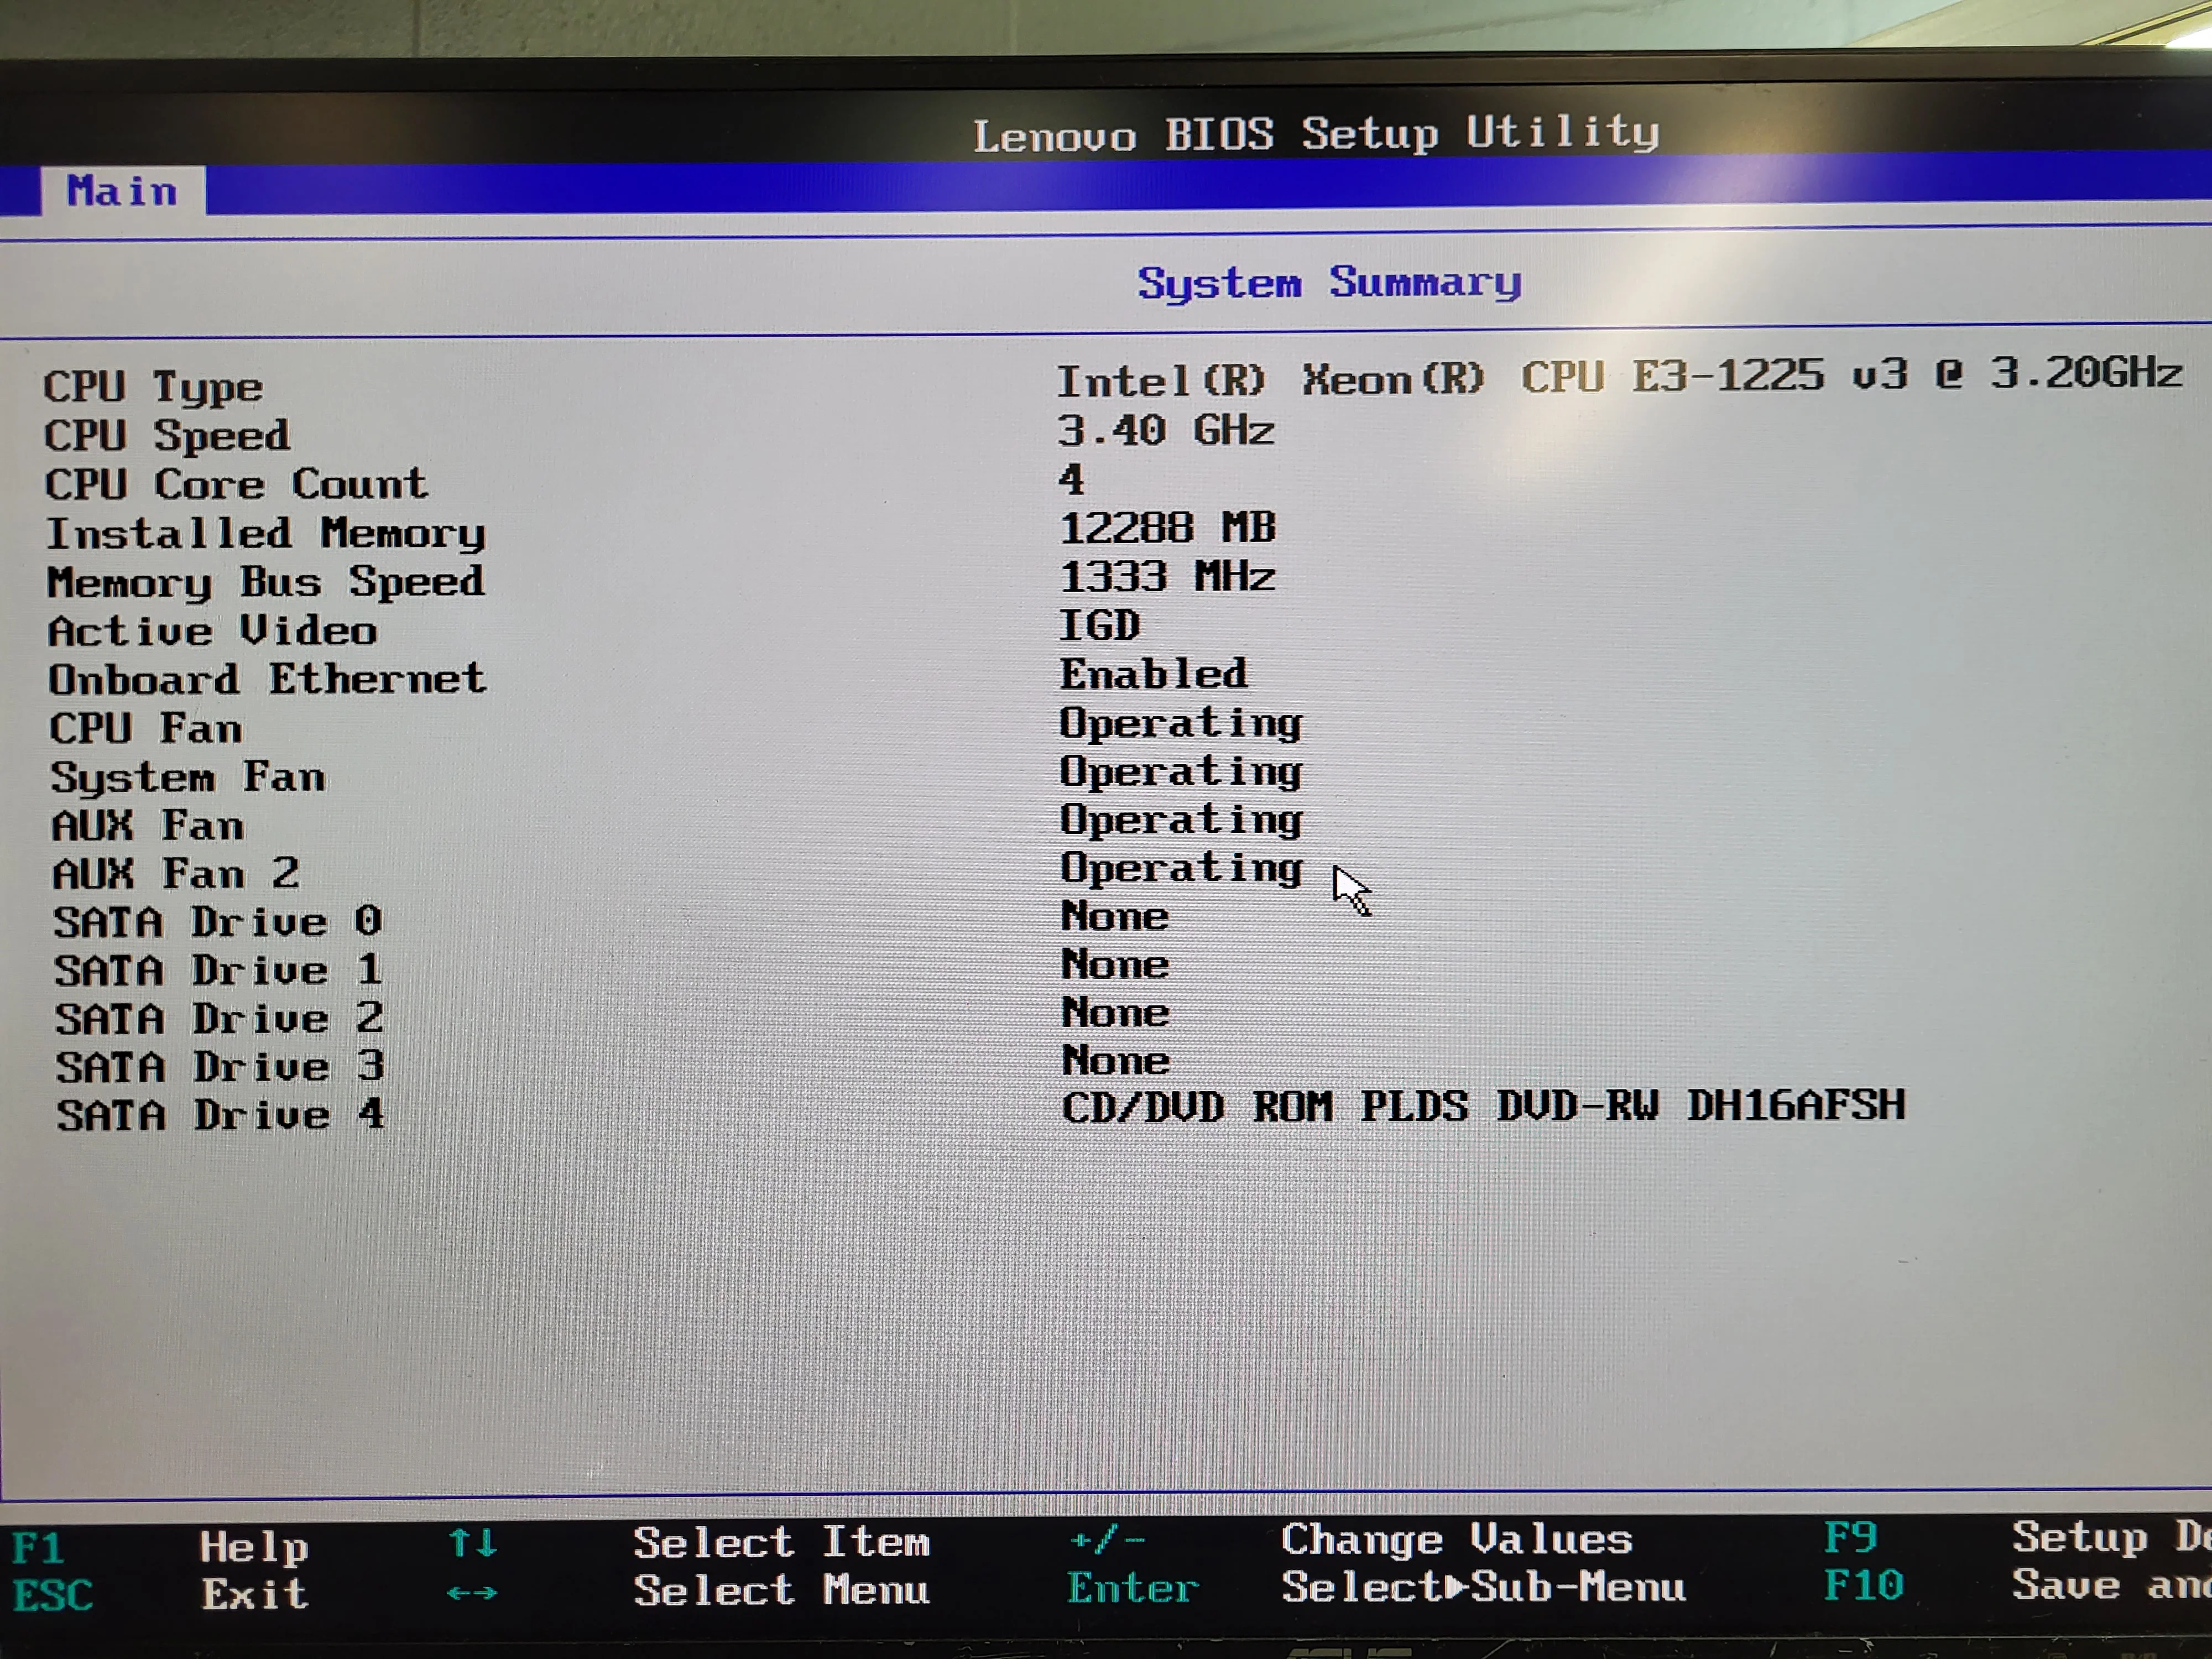The image size is (2212, 1659).
Task: Select the IGD value
Action: [x=1099, y=625]
